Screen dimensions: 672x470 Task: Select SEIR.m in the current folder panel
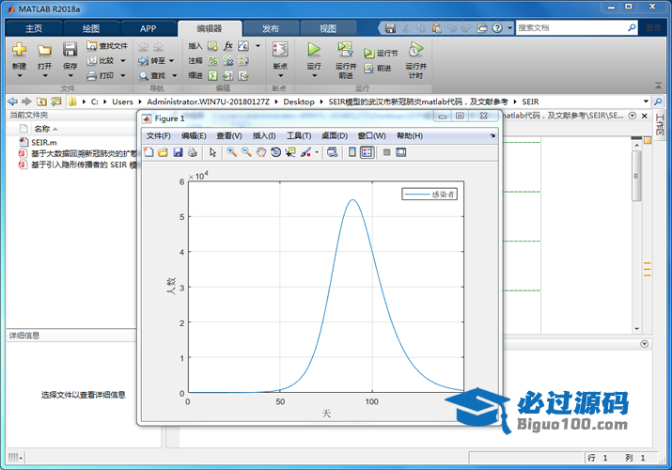44,142
